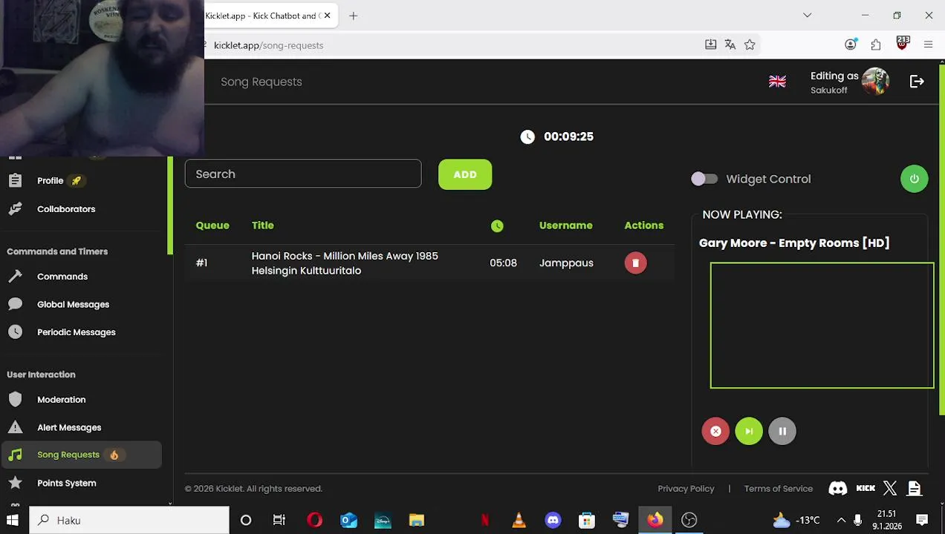Click the Profile clipboard icon

pyautogui.click(x=15, y=180)
